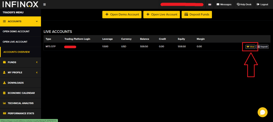Select Accounts Overview in the sidebar
This screenshot has height=122, width=273.
(17, 52)
